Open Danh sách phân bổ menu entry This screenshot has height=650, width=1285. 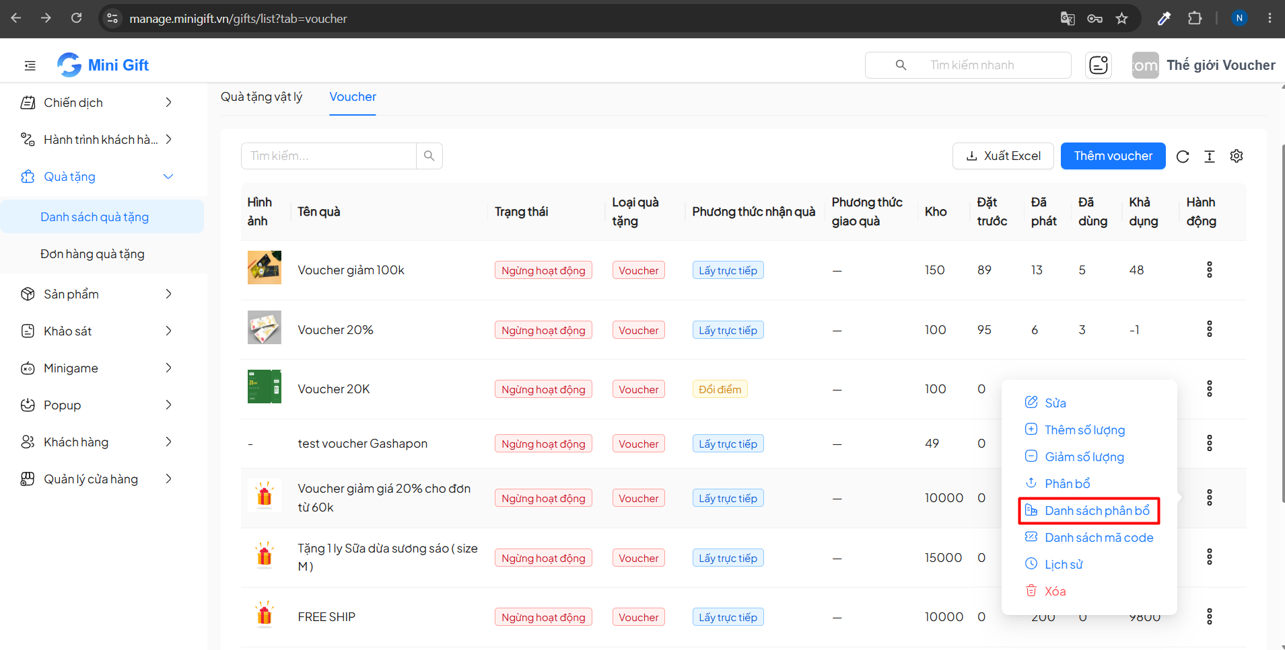[x=1089, y=510]
